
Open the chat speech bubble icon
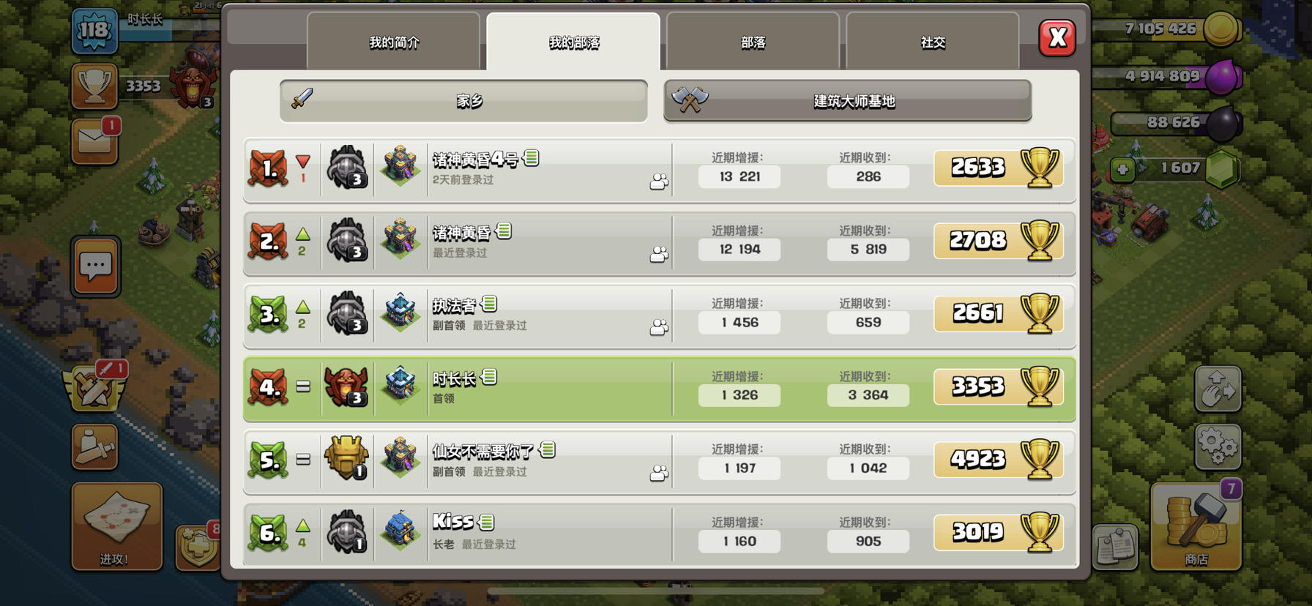tap(95, 266)
